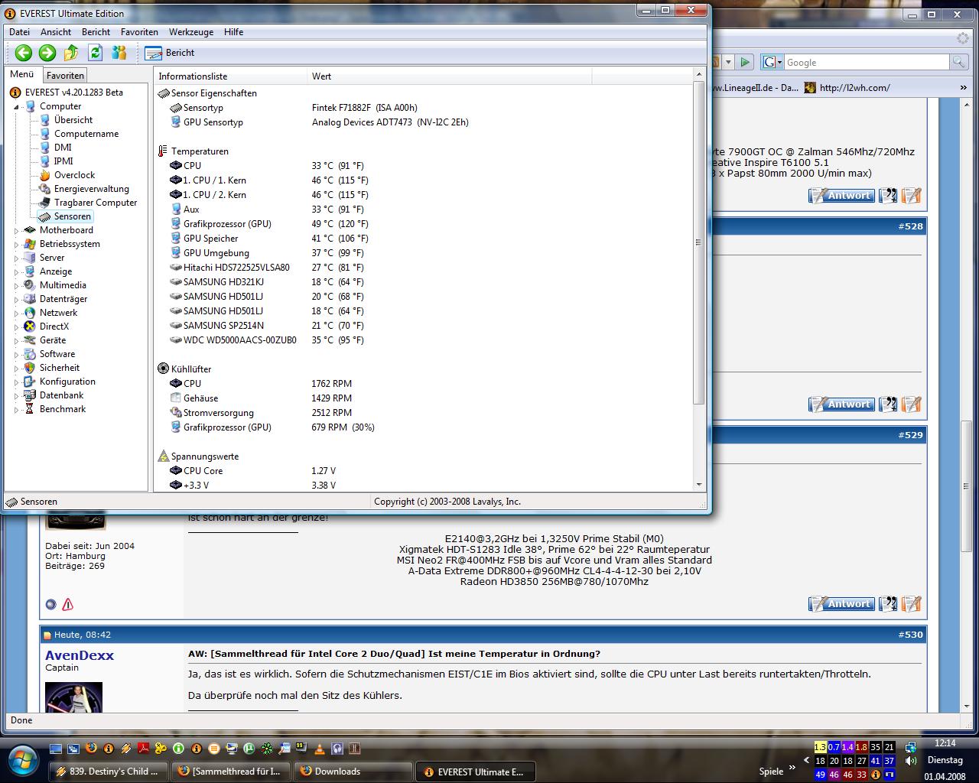This screenshot has width=979, height=783.
Task: Click the Wert column header
Action: pyautogui.click(x=448, y=76)
